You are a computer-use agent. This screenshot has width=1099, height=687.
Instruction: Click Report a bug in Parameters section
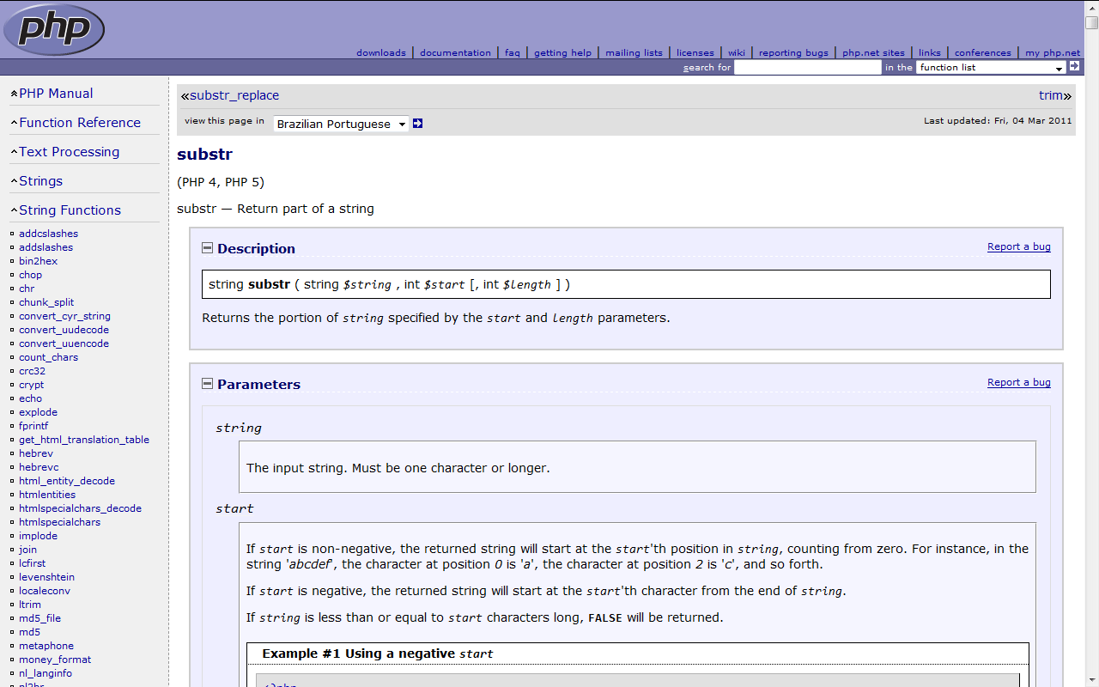coord(1019,382)
